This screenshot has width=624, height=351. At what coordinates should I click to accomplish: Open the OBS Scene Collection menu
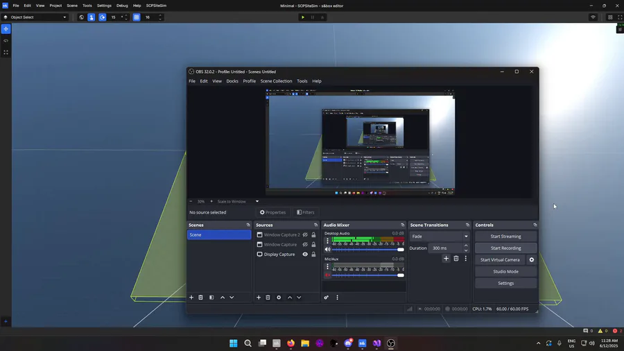(276, 81)
